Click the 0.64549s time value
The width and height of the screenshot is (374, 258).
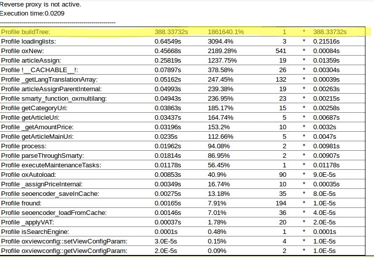[x=171, y=42]
